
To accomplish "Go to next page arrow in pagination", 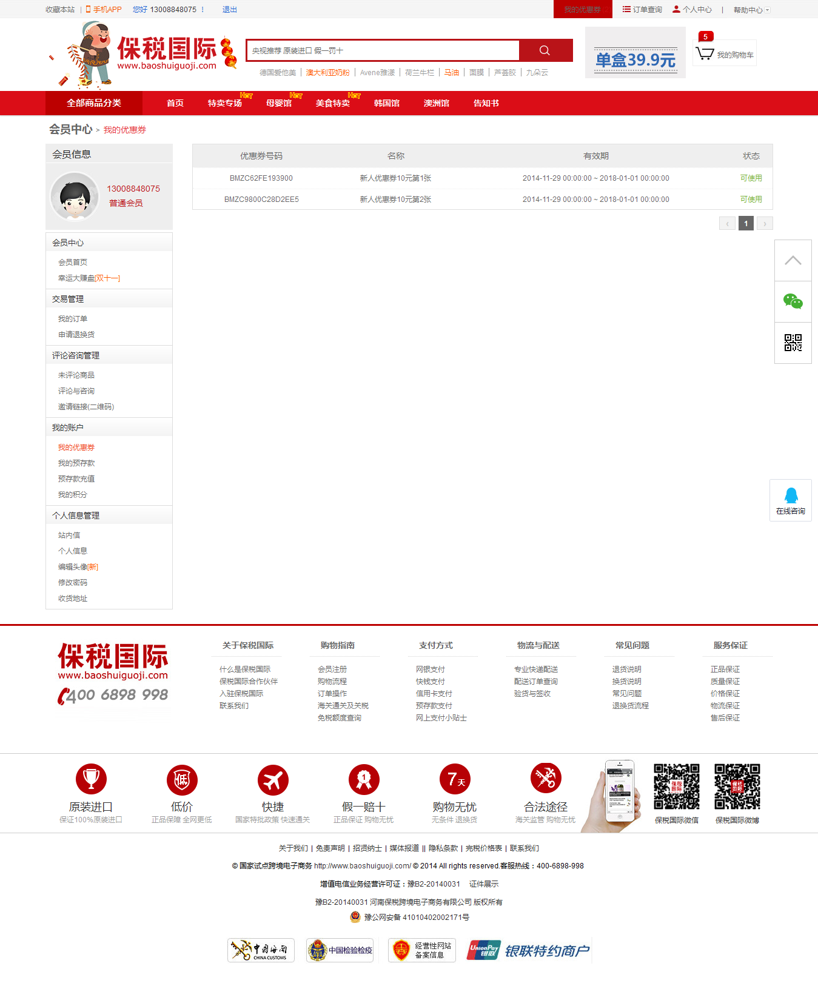I will (765, 223).
